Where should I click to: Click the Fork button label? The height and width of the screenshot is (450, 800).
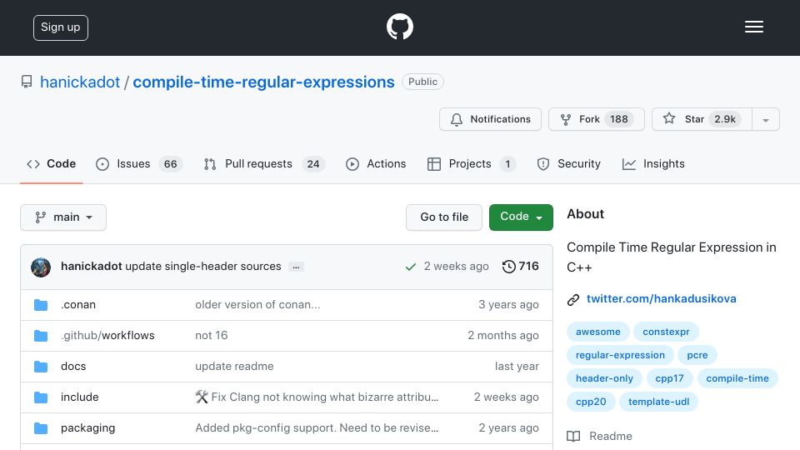pos(589,119)
